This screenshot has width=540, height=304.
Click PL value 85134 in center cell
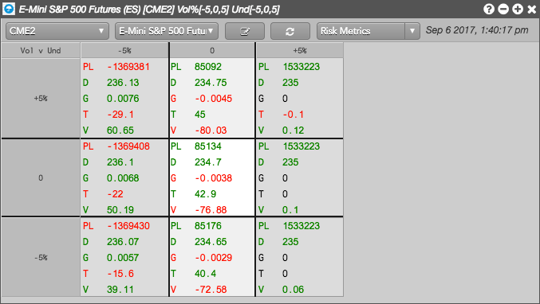click(208, 146)
